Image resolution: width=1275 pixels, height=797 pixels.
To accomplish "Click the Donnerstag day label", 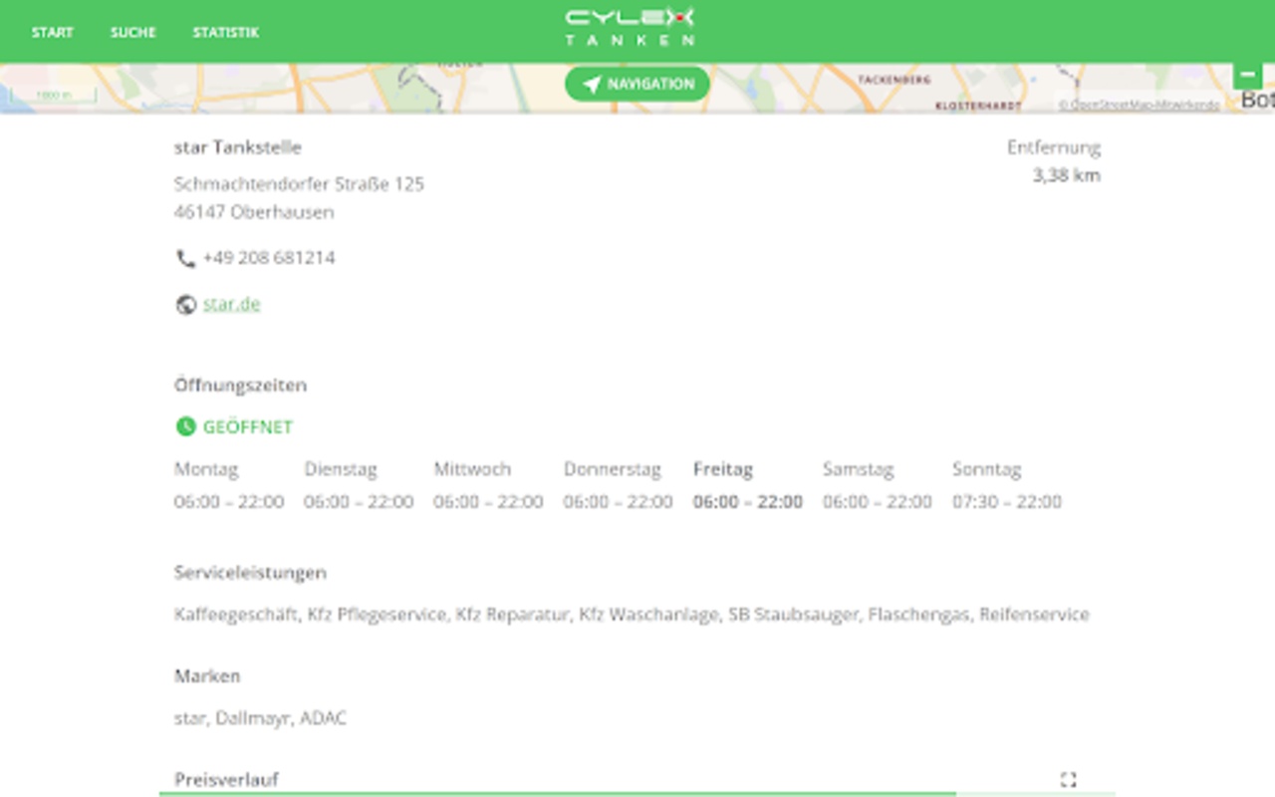I will point(613,469).
